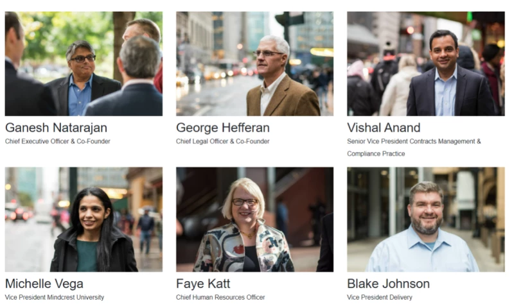The height and width of the screenshot is (308, 514).
Task: Open Faye Katt's profile photo
Action: [x=254, y=219]
